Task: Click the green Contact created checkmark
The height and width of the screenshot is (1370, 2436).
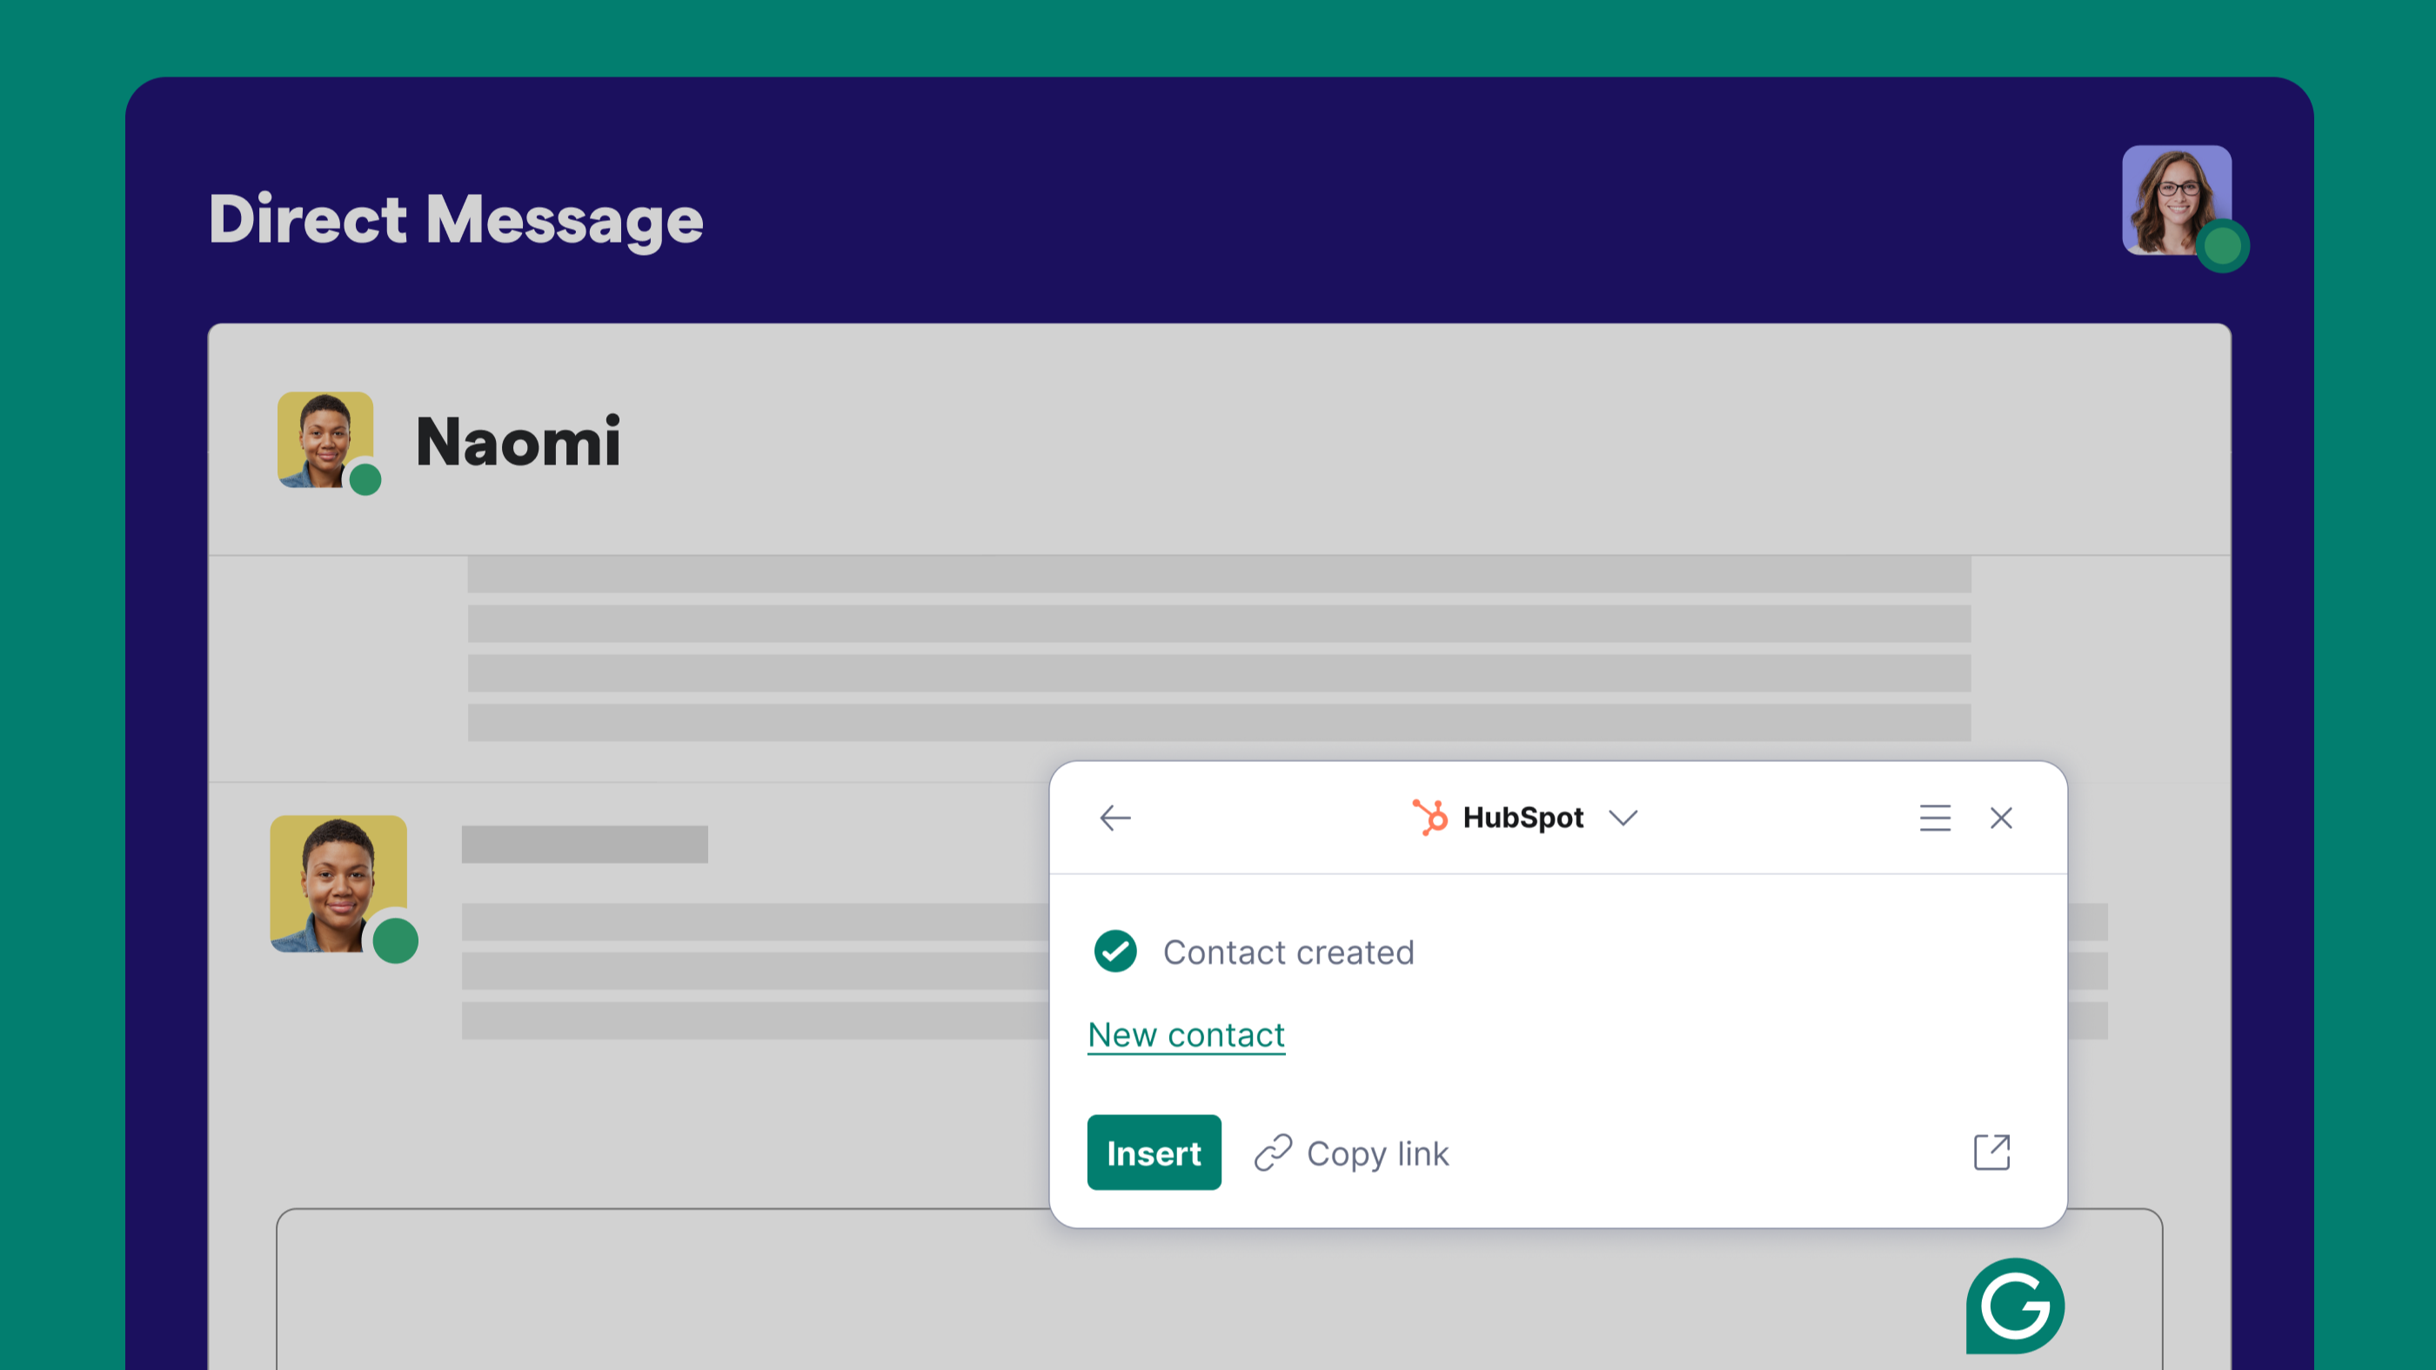Action: (1115, 951)
